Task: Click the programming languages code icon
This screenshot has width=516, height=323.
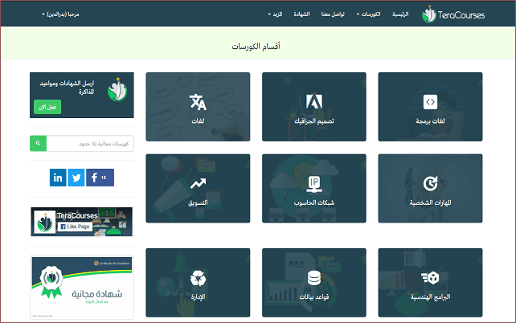Action: (430, 102)
